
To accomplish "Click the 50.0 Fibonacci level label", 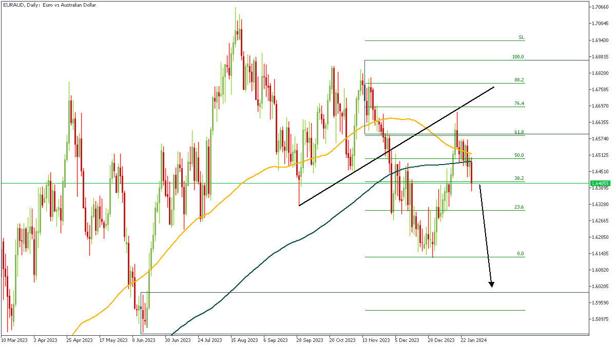I will [x=518, y=155].
